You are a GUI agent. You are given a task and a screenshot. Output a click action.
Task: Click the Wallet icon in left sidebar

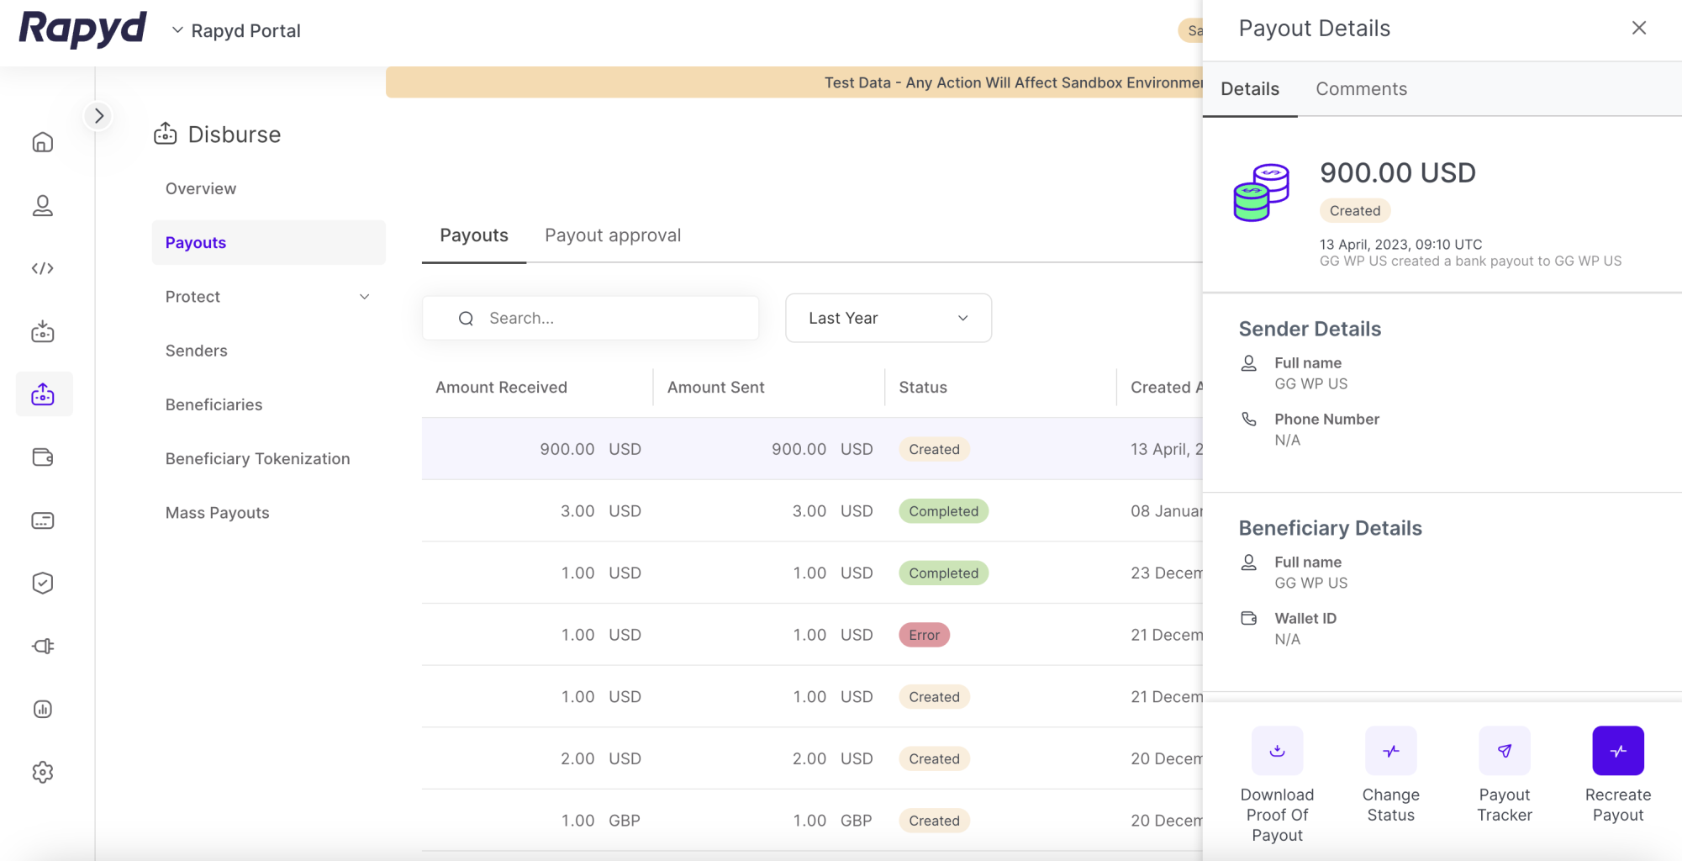(43, 457)
